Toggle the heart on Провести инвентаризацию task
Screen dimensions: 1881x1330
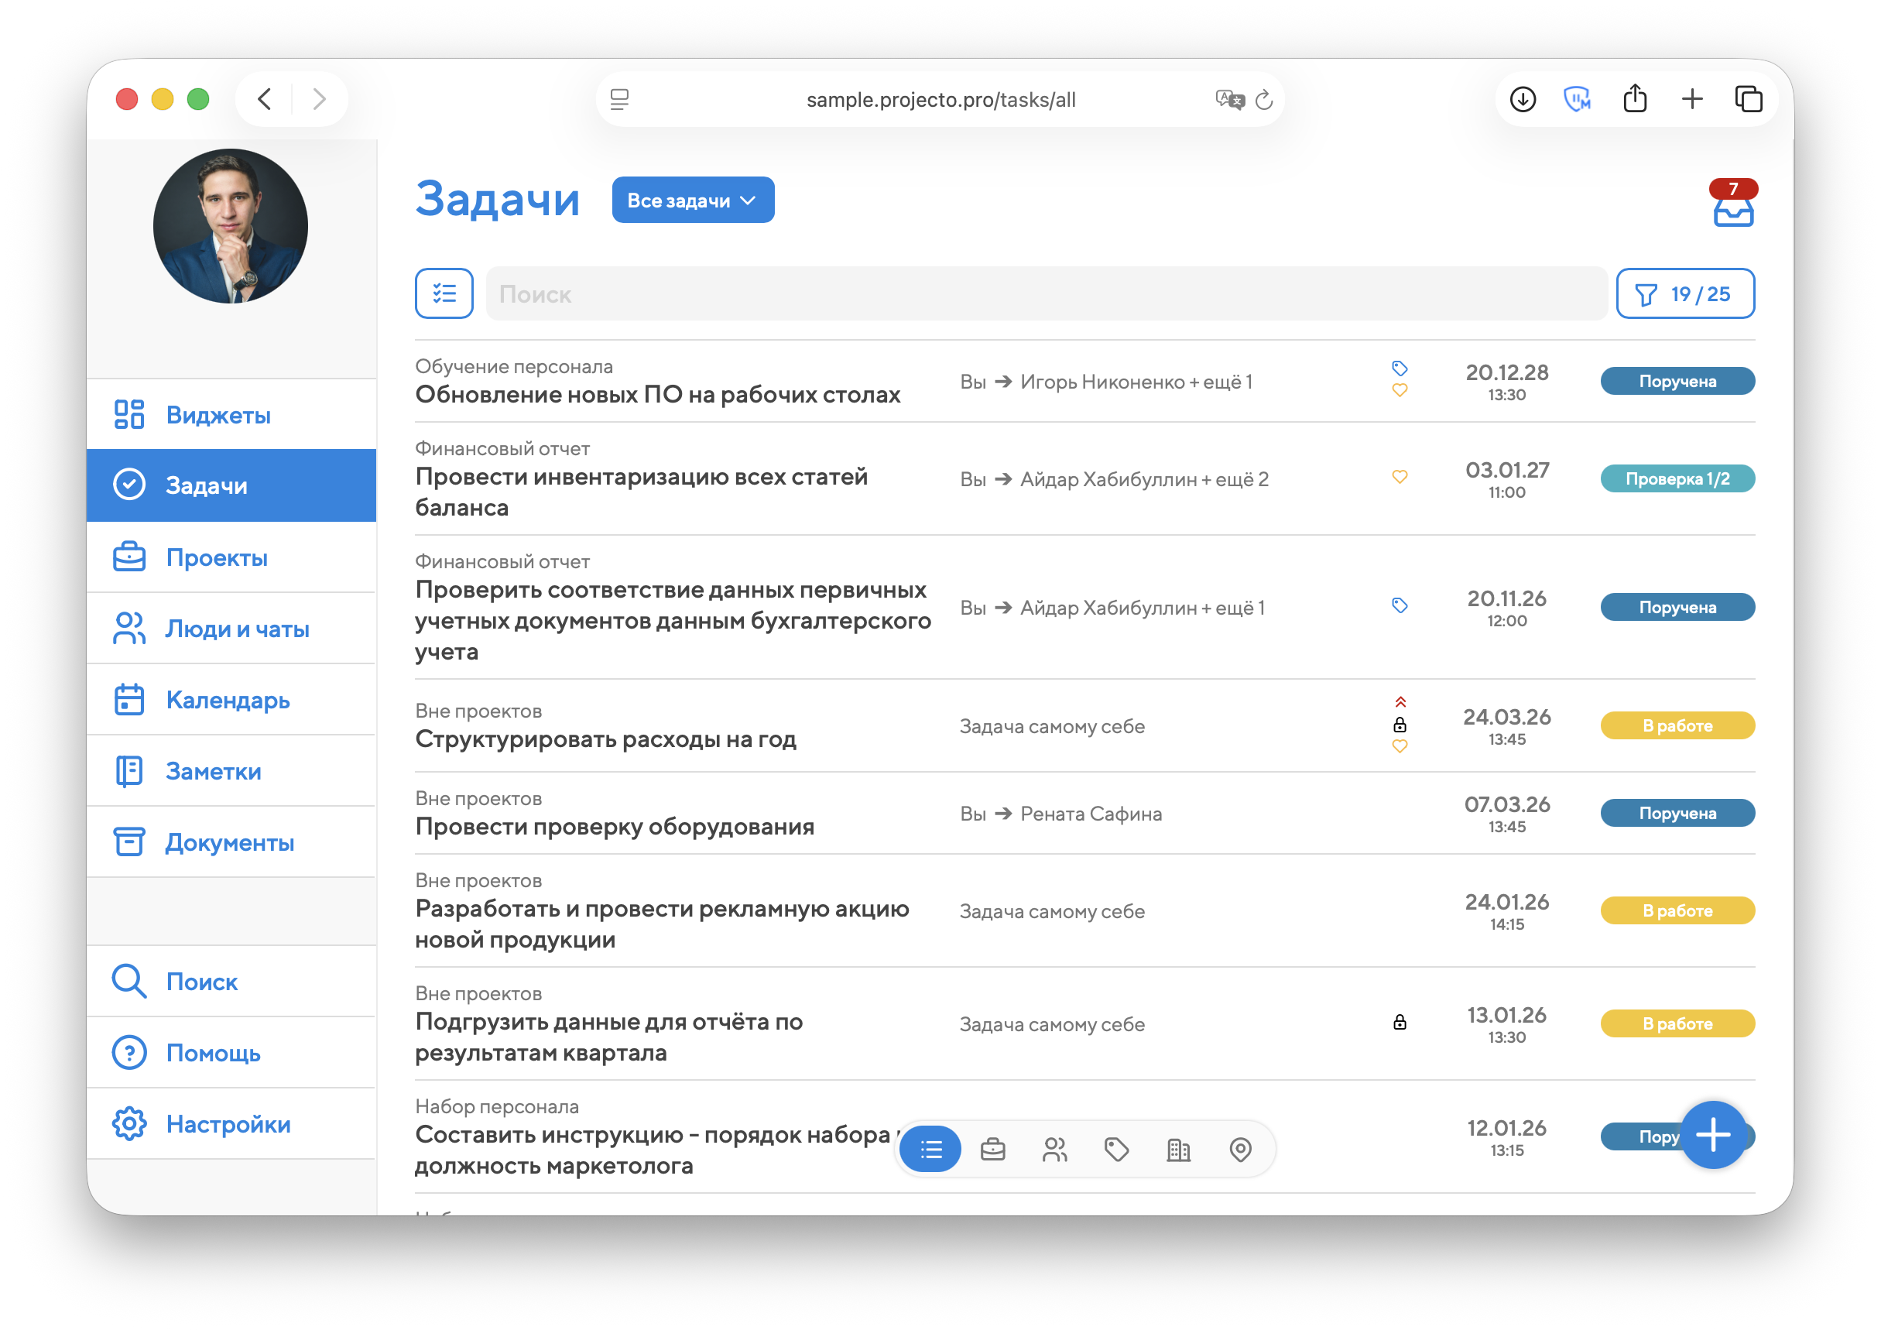coord(1400,476)
